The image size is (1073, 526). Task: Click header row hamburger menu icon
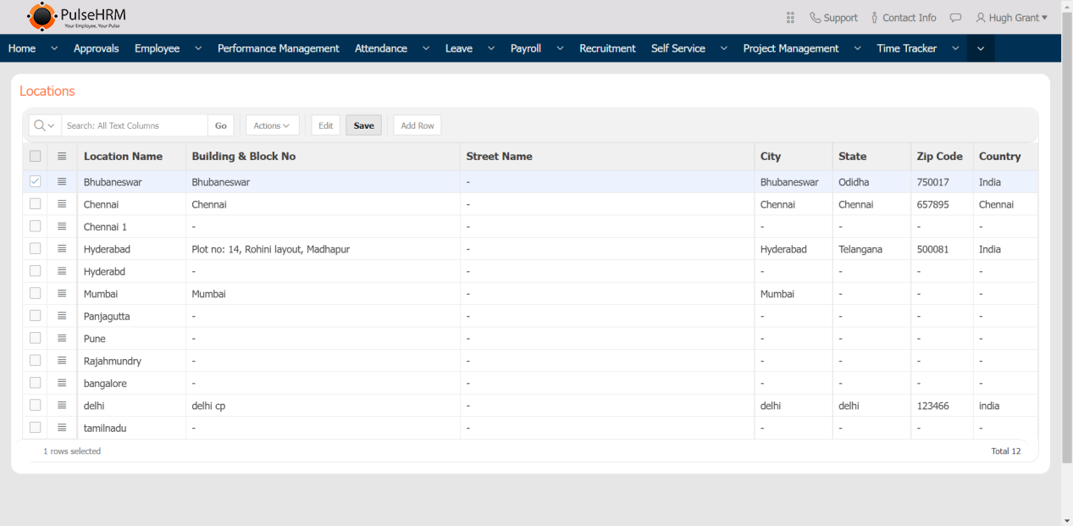coord(62,157)
